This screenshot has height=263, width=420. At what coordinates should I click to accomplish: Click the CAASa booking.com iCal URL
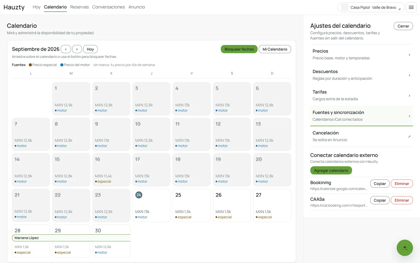(339, 205)
